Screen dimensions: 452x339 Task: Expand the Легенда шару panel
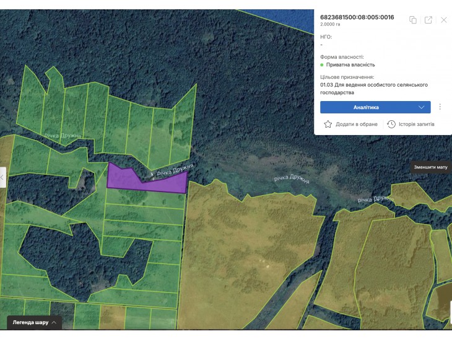point(34,322)
